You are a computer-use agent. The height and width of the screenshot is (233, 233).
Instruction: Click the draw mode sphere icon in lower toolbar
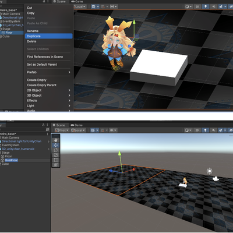(x=187, y=130)
